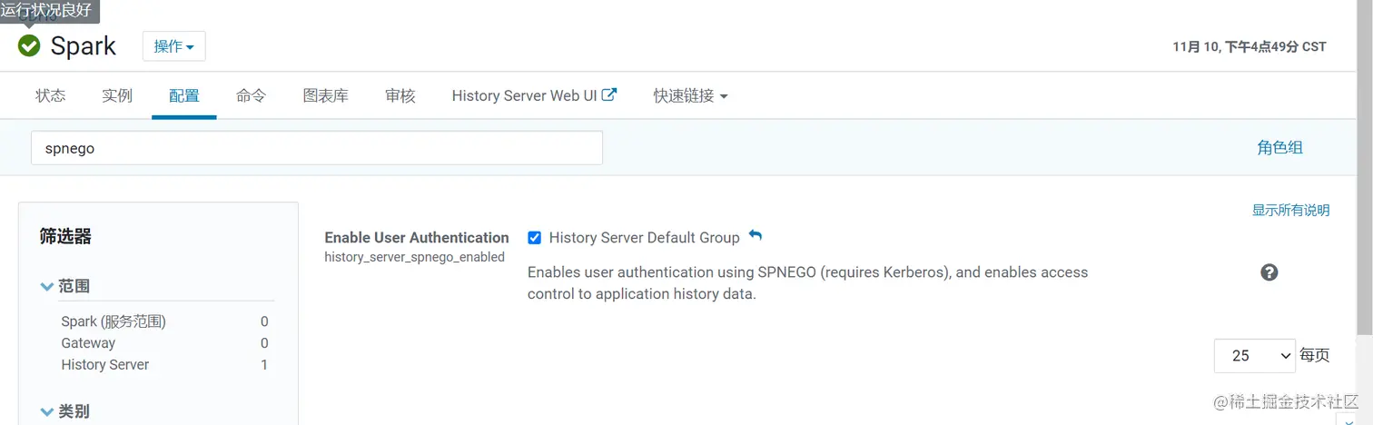Open the 命令 tab

(x=251, y=95)
